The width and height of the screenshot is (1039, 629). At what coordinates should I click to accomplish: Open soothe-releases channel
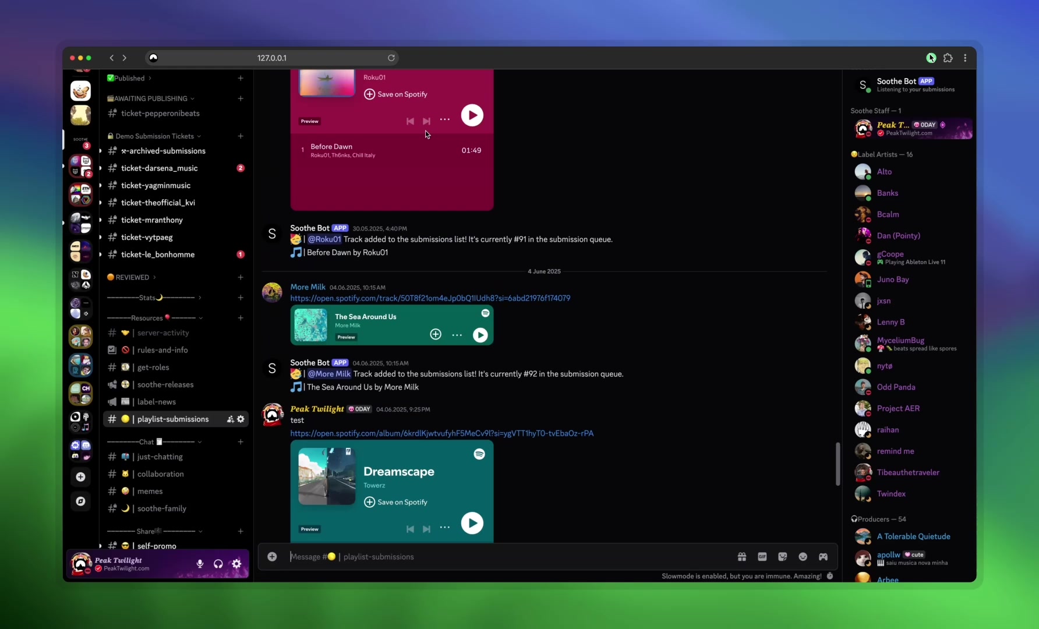(x=176, y=384)
